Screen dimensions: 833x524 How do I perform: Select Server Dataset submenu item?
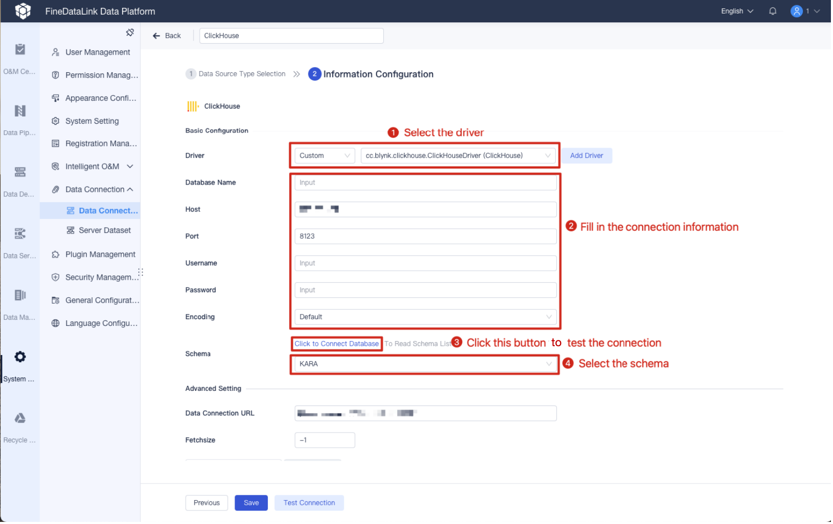[99, 231]
